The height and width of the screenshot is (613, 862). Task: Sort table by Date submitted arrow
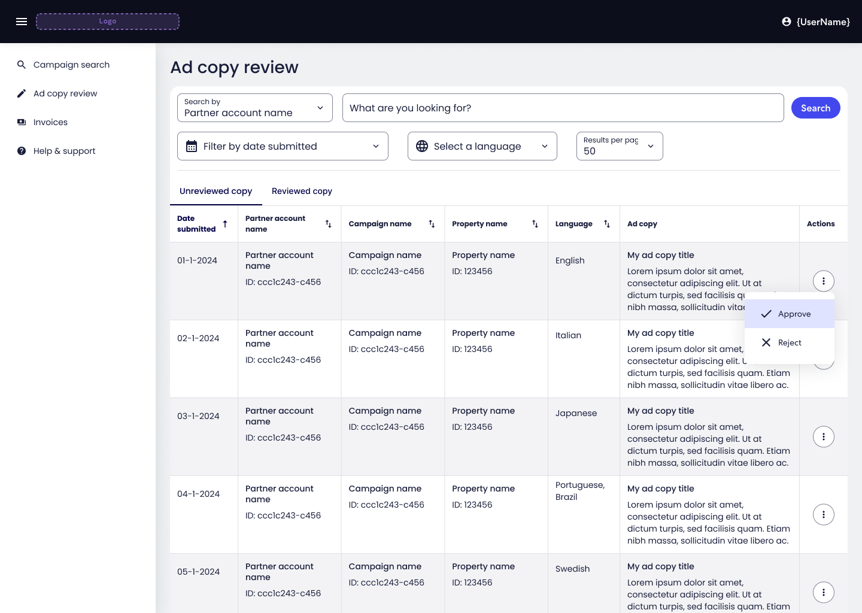click(x=225, y=223)
